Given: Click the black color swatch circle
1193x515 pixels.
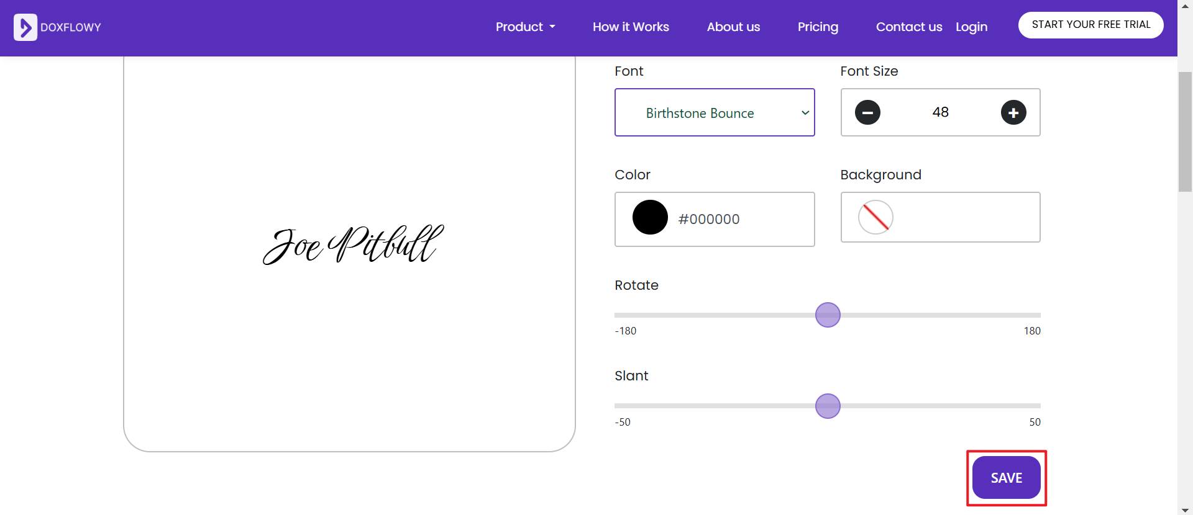Looking at the screenshot, I should (650, 218).
